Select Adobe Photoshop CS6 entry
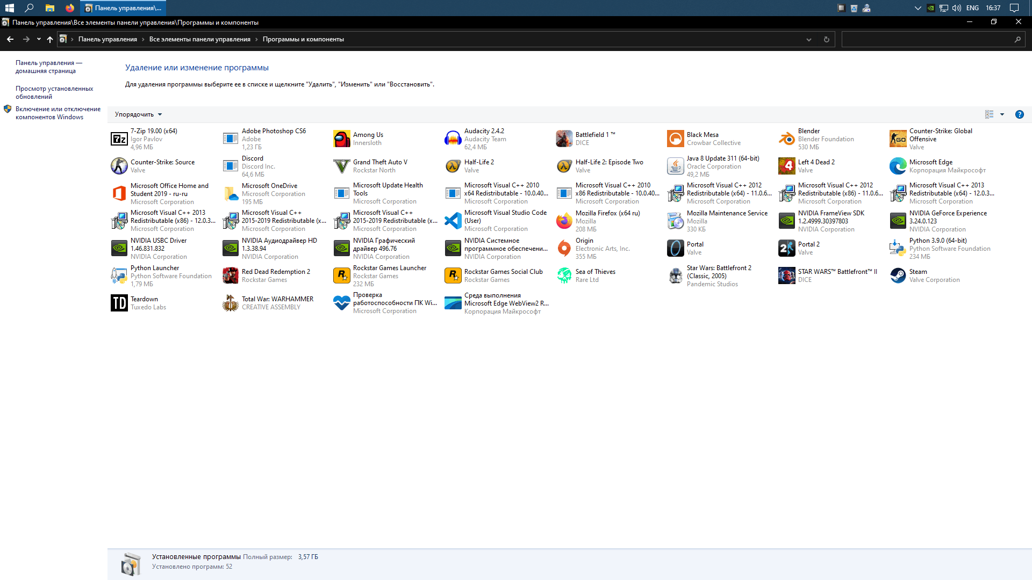This screenshot has height=580, width=1032. click(275, 139)
